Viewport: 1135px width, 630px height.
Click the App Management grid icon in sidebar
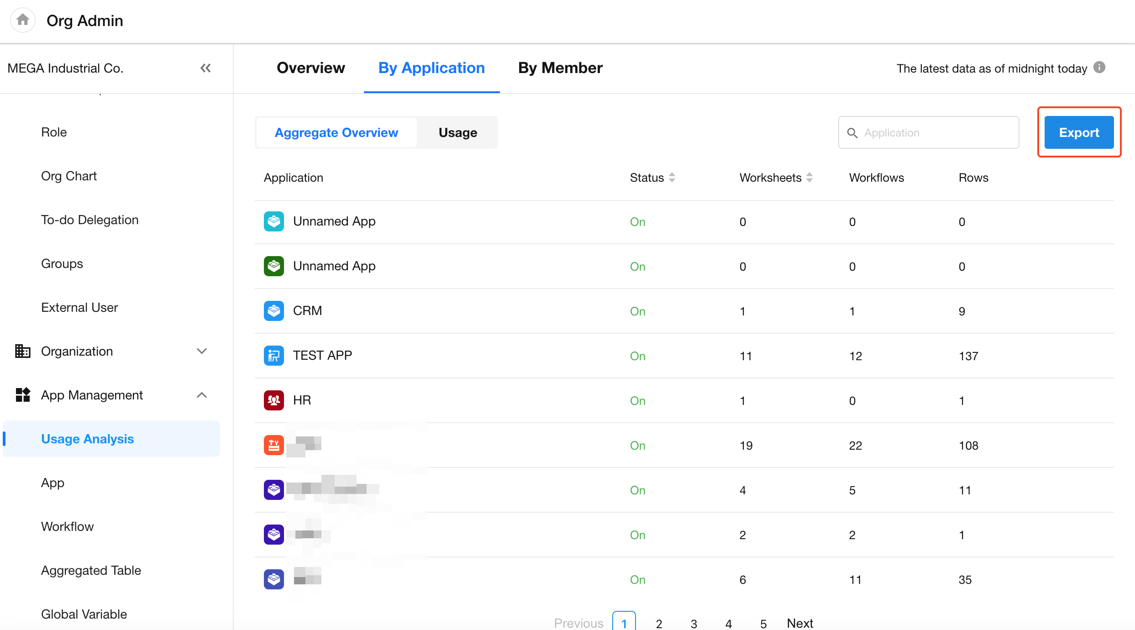(x=23, y=395)
